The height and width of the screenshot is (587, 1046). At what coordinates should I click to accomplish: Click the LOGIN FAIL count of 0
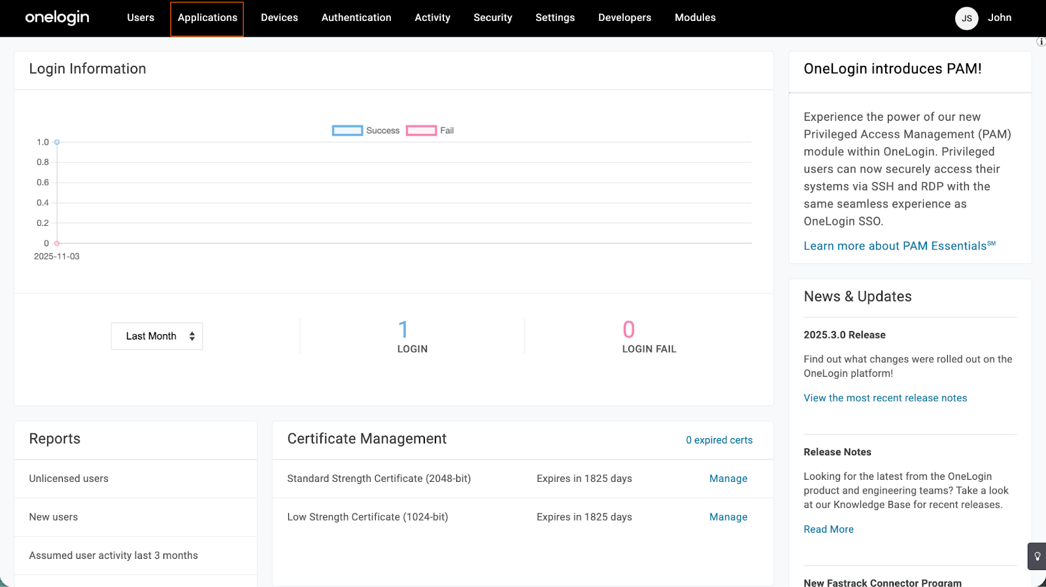628,329
